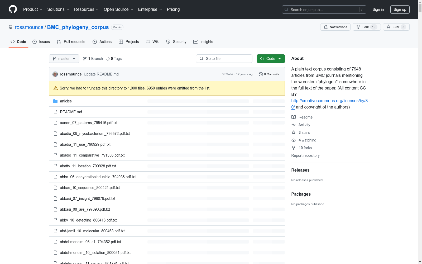Open the green Code dropdown
422x264 pixels.
[271, 59]
